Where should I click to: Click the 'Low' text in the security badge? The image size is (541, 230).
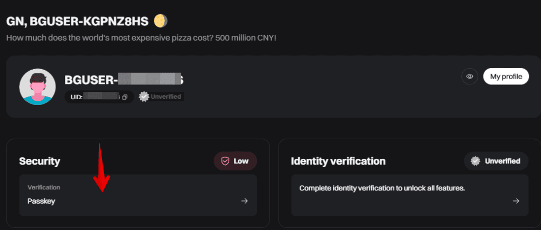241,161
